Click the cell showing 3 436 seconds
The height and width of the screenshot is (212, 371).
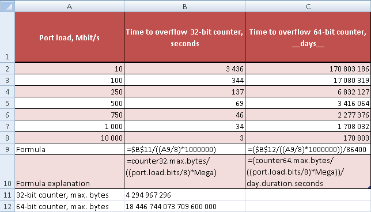(184, 69)
